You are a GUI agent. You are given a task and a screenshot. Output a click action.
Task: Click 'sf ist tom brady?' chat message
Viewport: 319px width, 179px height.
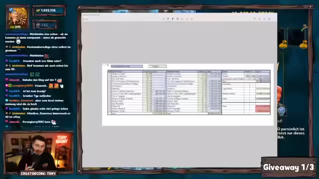point(34,91)
